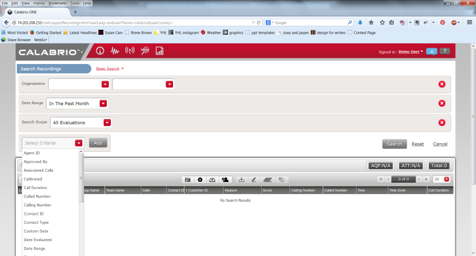
Task: Click the export CSV icon in results toolbar
Action: (213, 180)
